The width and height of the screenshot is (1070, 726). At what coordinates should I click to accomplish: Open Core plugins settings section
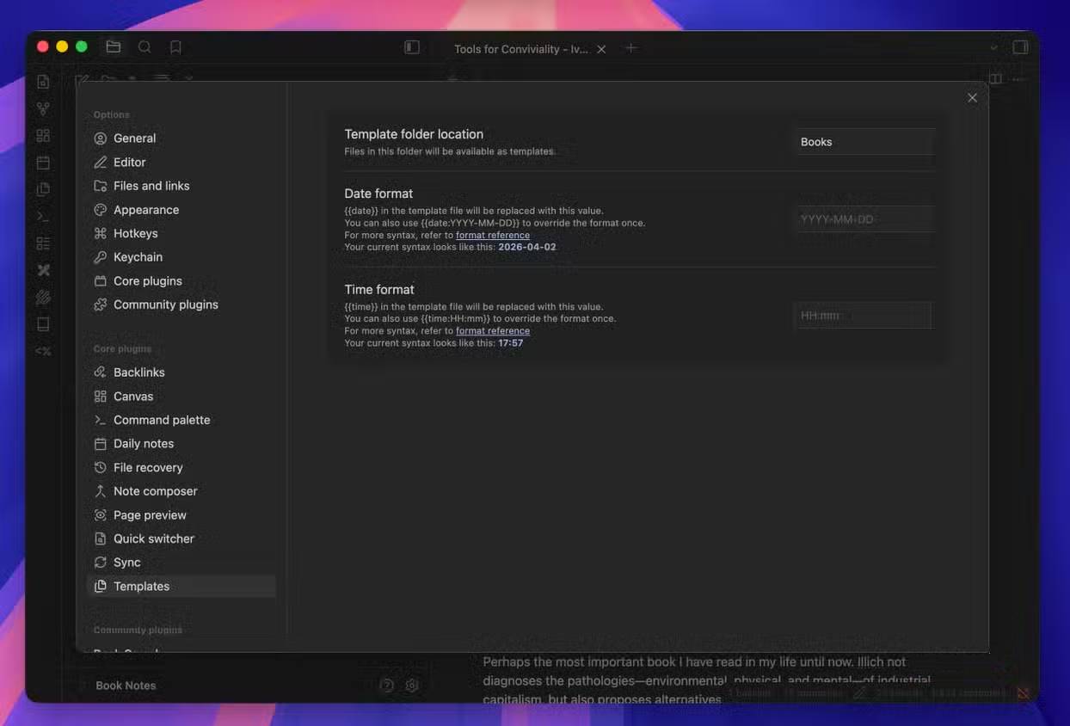181,281
